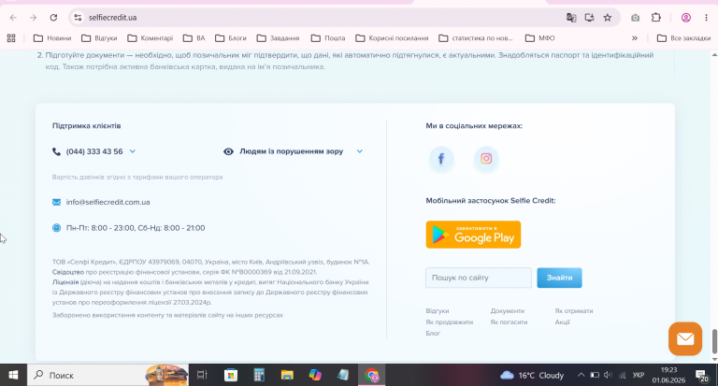The image size is (718, 386).
Task: Show hidden system tray icons chevron
Action: [x=581, y=375]
